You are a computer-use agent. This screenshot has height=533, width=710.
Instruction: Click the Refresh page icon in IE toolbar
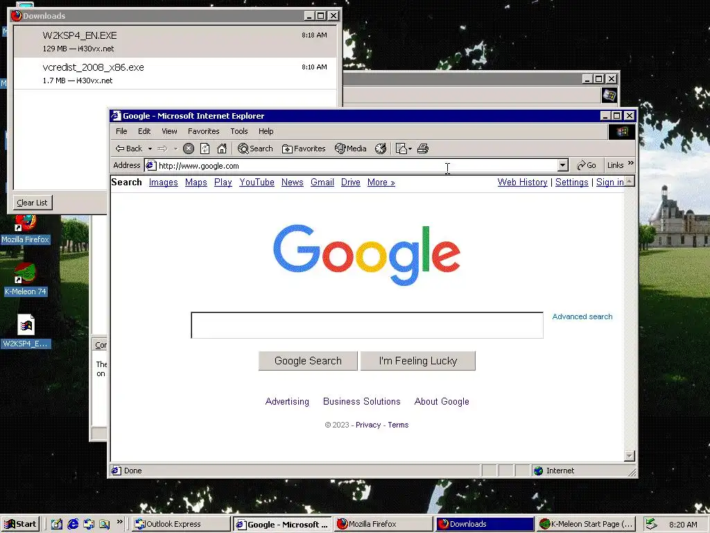(x=205, y=149)
